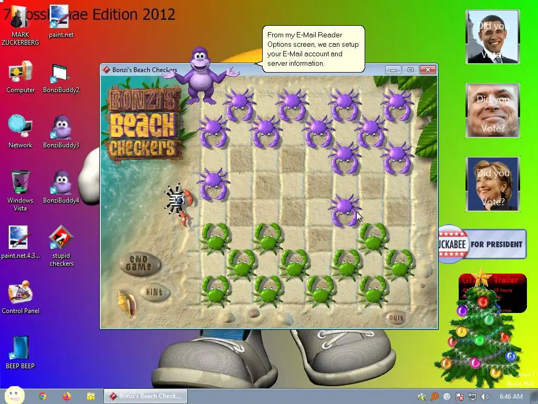Click the End Game stone button
Screen dimensions: 538x404
click(x=139, y=264)
